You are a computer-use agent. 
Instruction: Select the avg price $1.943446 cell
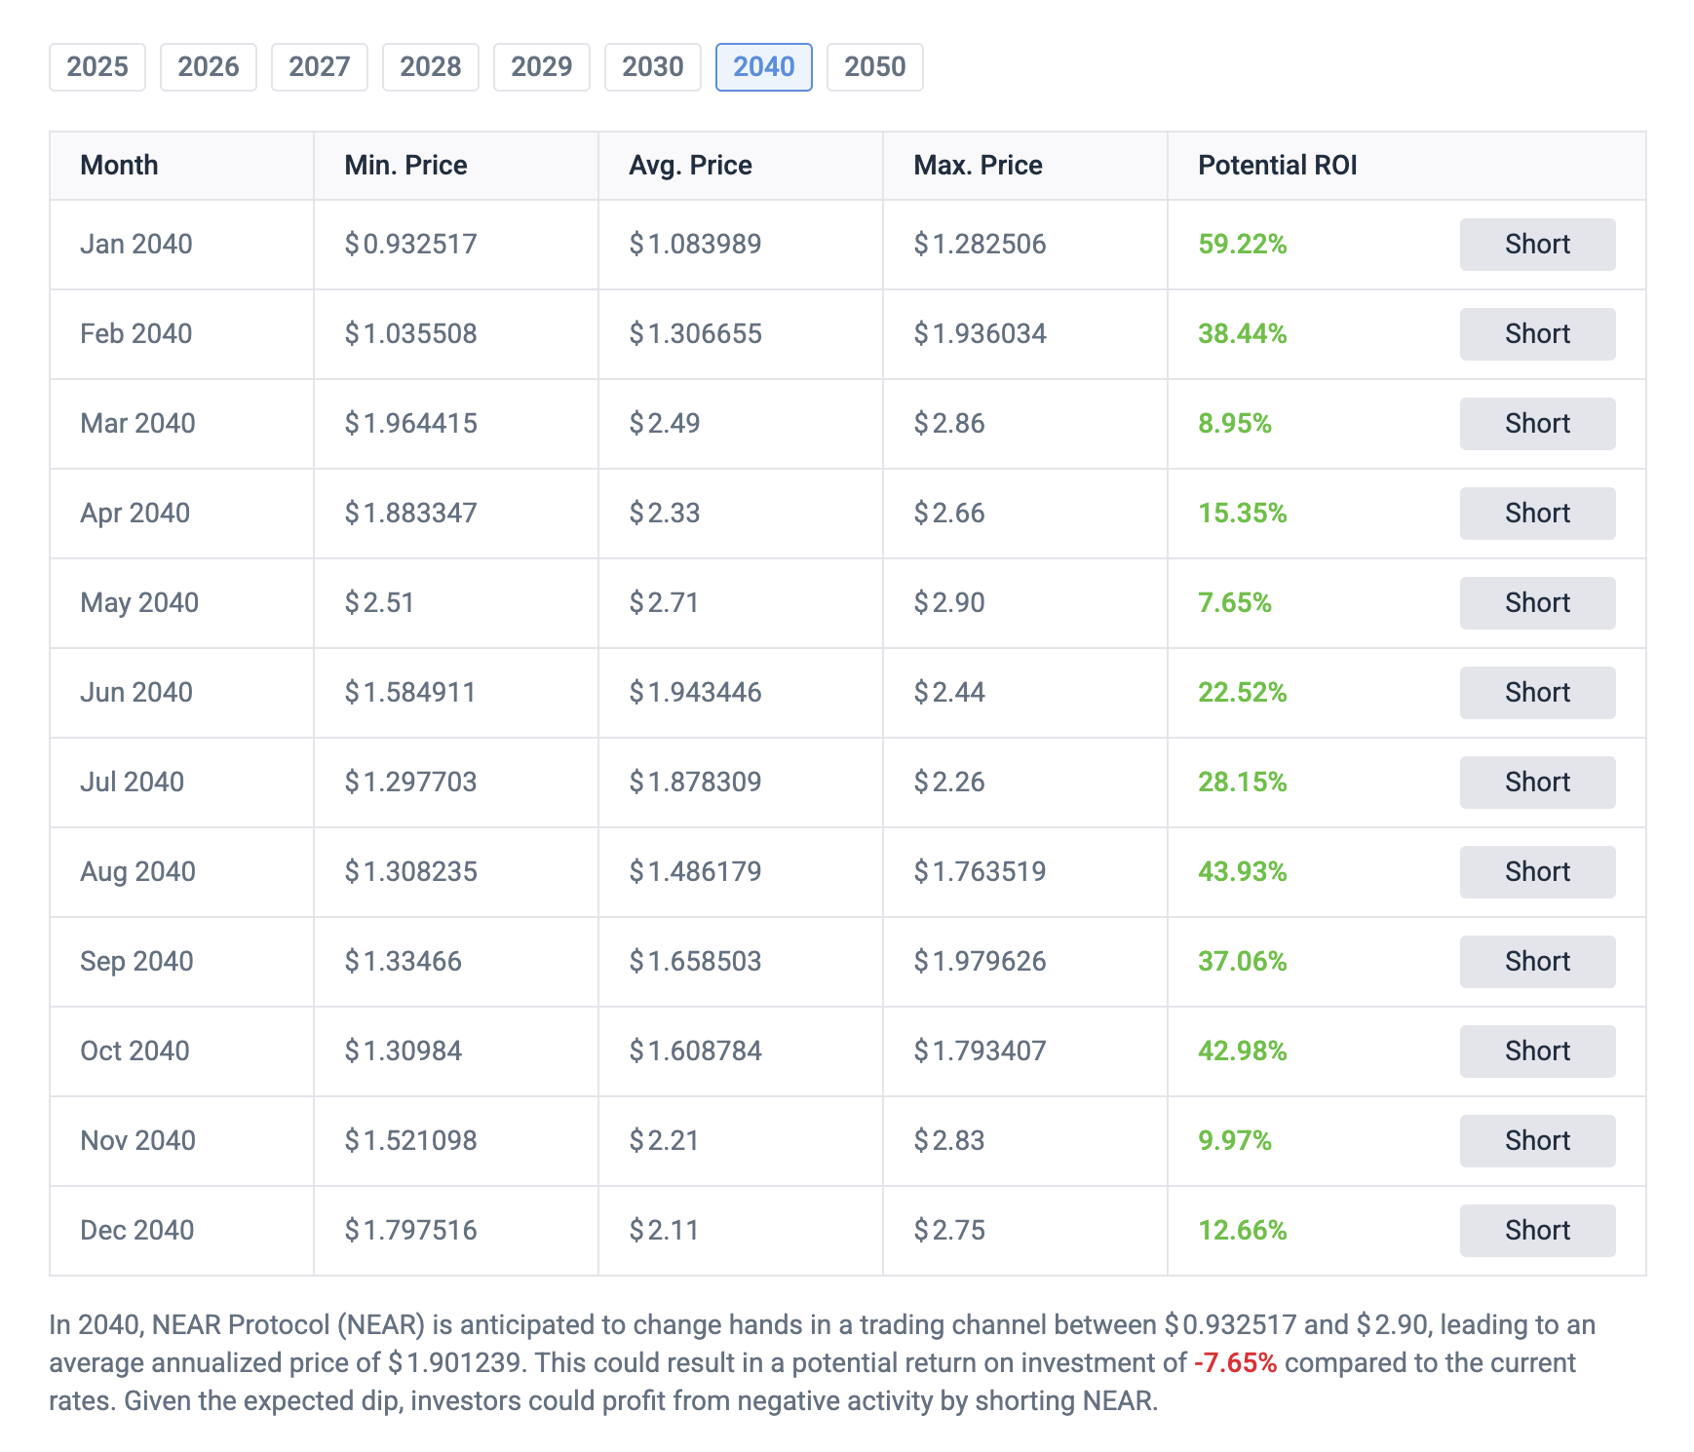[x=741, y=693]
